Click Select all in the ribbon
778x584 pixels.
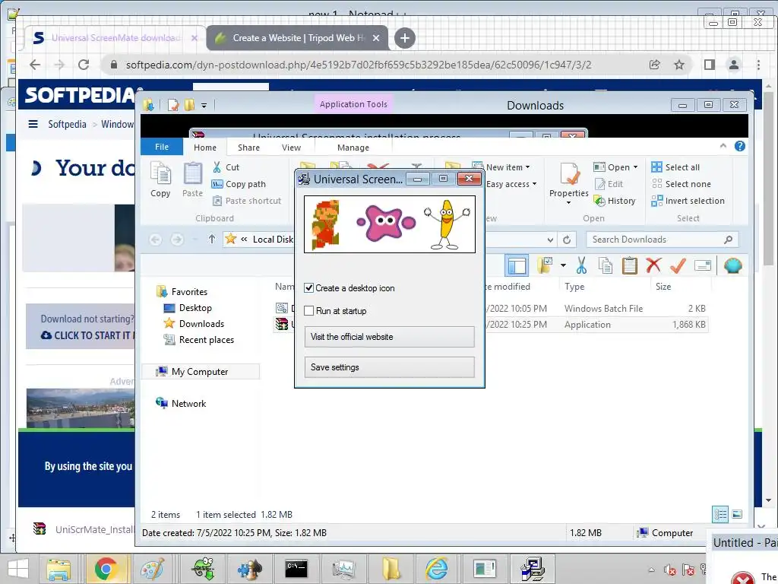(x=675, y=167)
